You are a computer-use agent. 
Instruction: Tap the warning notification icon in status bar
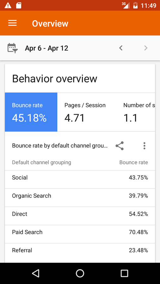pyautogui.click(x=8, y=5)
